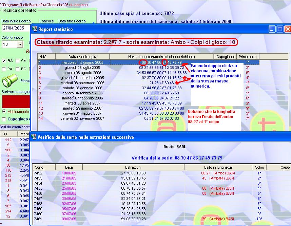Screen dimensions: 291x226
Task: Sort by the NdC column header
Action: point(46,57)
